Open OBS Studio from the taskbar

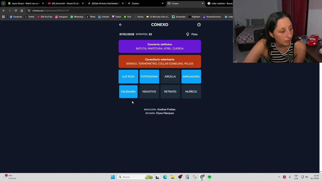pos(180,177)
